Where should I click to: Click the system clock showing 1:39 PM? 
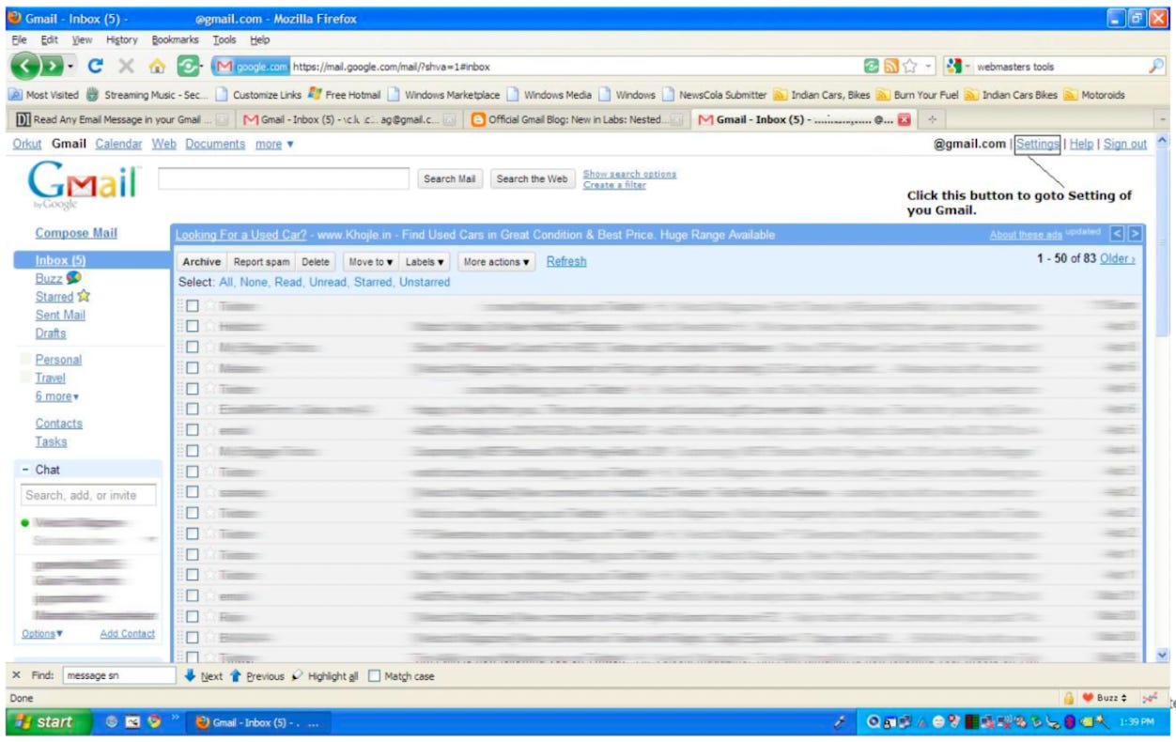click(x=1137, y=722)
